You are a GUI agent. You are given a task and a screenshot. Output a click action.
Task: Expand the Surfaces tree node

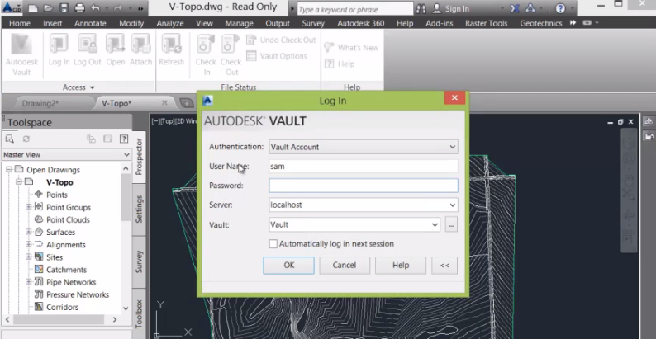[x=28, y=232]
